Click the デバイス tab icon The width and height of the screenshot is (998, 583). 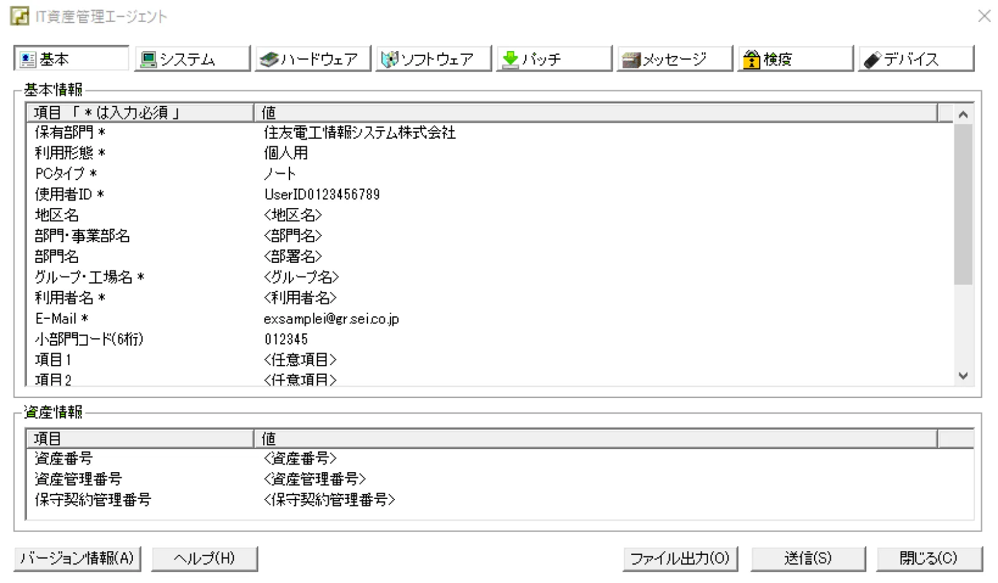pyautogui.click(x=872, y=59)
